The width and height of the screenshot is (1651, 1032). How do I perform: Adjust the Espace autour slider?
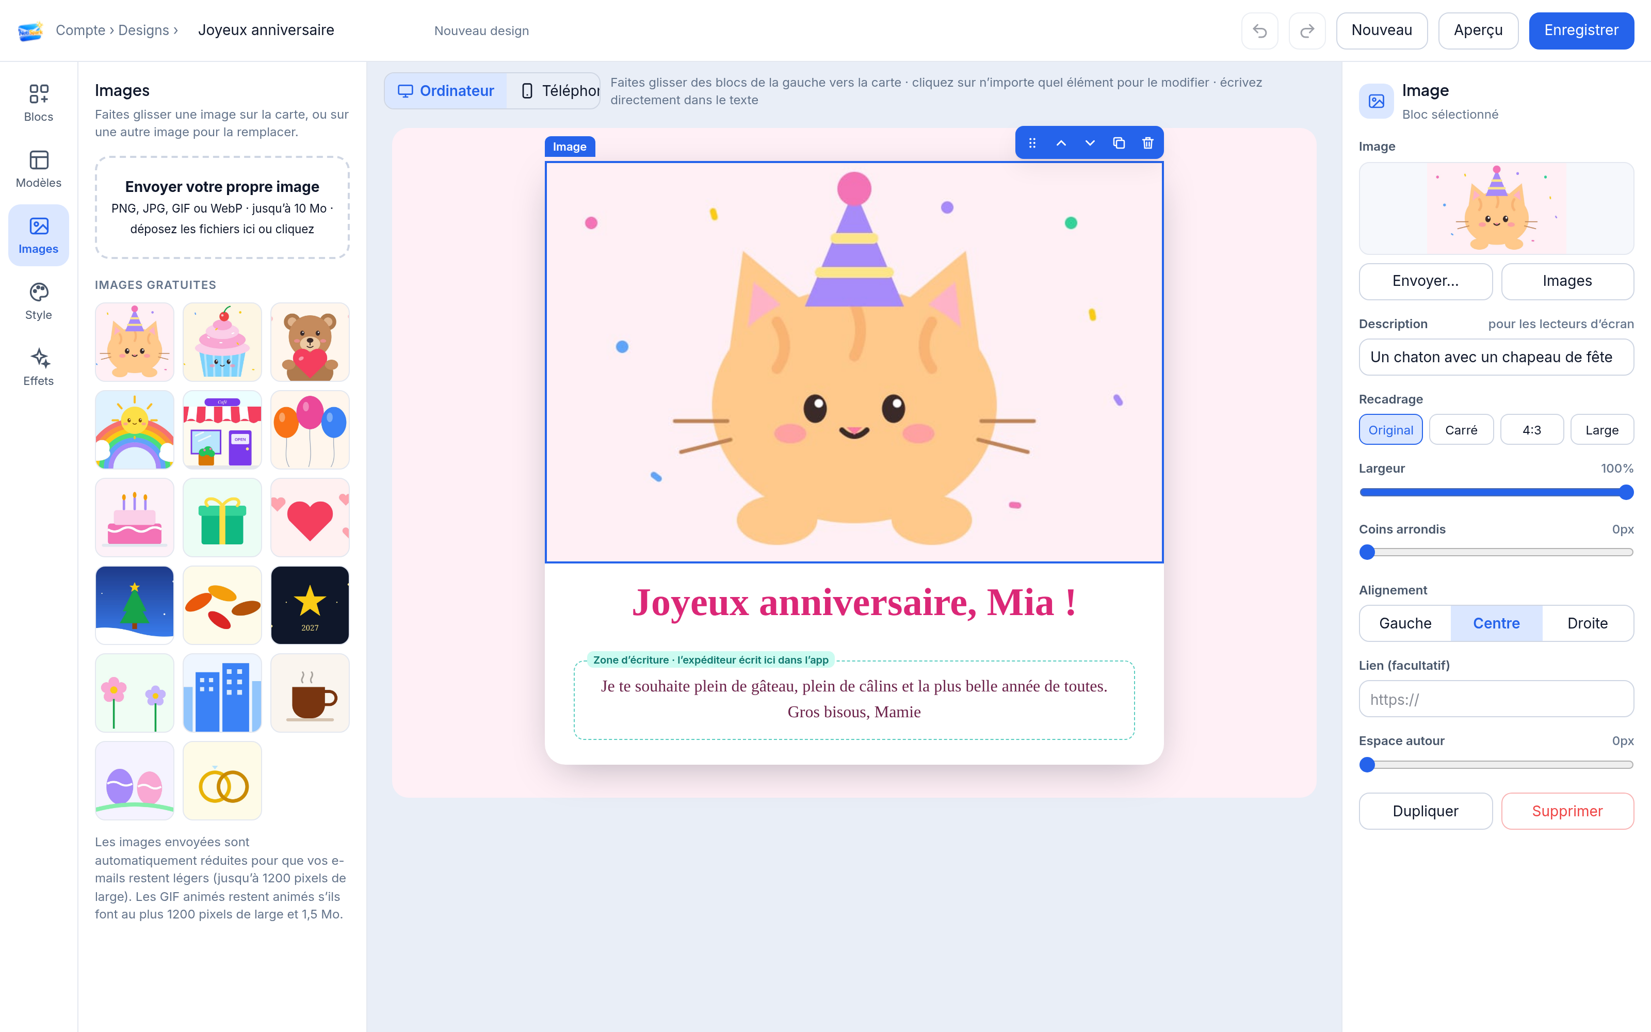(x=1496, y=764)
